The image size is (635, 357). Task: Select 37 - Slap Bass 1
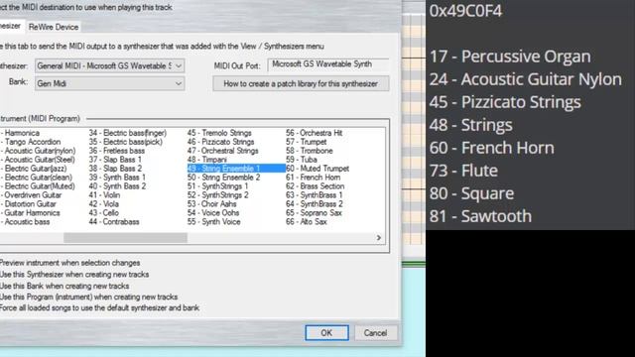(115, 160)
